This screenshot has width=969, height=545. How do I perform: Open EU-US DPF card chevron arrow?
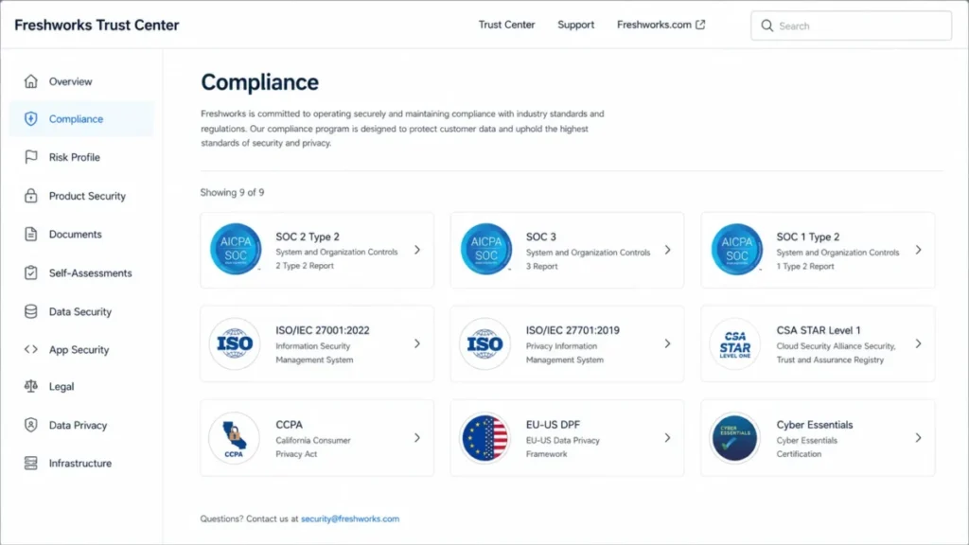667,437
